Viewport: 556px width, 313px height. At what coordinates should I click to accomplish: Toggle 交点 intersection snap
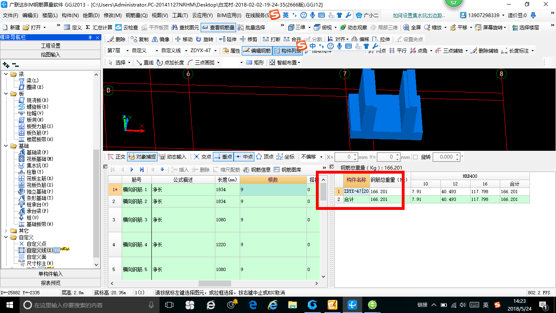pyautogui.click(x=202, y=156)
